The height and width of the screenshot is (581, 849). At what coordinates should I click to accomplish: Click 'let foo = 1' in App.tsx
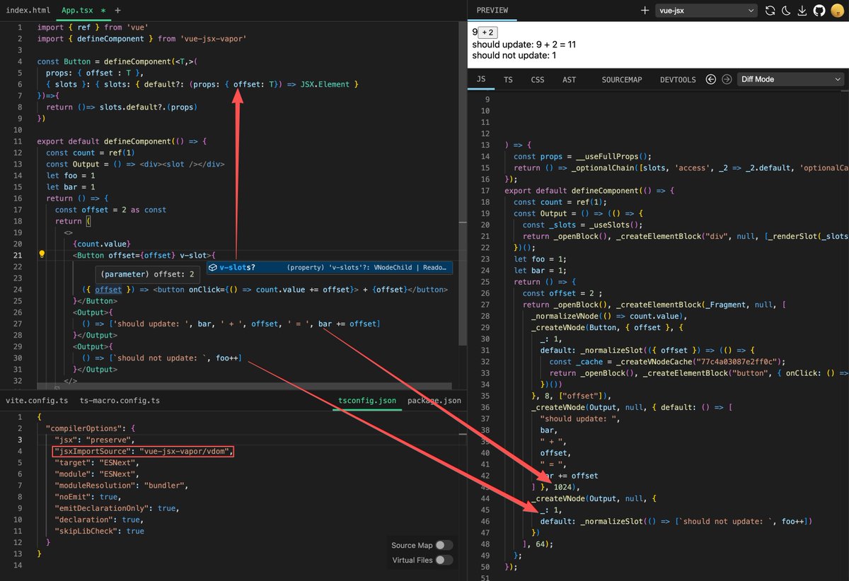pyautogui.click(x=71, y=175)
